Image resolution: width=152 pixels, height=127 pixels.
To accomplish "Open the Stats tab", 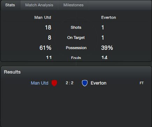I will [10, 5].
